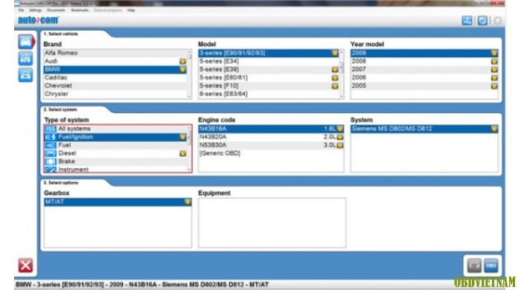
Task: Open the top-right help book icon
Action: point(467,21)
